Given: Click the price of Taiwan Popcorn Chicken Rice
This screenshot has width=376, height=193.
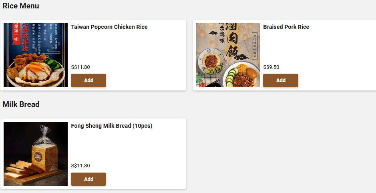Looking at the screenshot, I should point(80,67).
